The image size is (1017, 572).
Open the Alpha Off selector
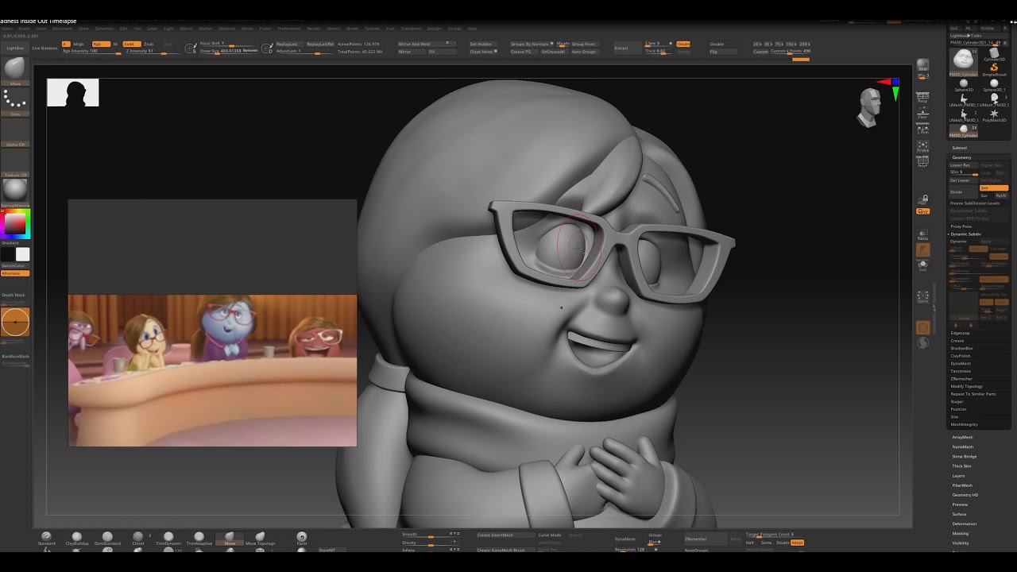point(15,132)
